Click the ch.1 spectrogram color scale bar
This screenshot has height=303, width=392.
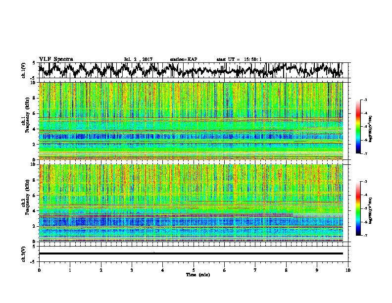coord(358,127)
